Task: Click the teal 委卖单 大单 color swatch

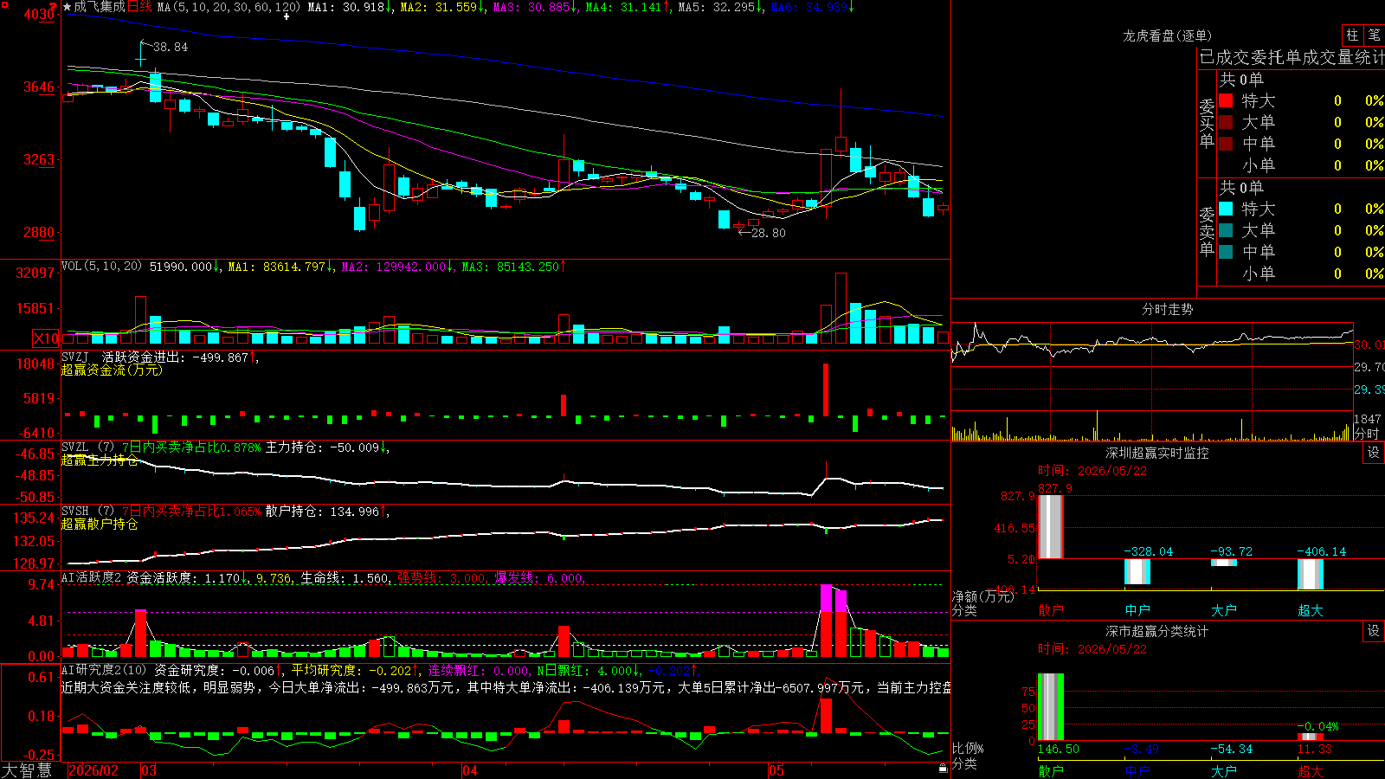Action: coord(1226,230)
